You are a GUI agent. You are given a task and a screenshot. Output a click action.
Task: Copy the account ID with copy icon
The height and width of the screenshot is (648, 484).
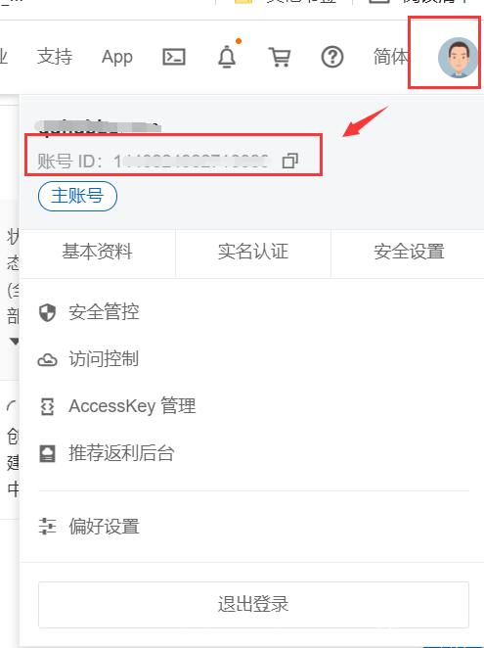pyautogui.click(x=289, y=161)
